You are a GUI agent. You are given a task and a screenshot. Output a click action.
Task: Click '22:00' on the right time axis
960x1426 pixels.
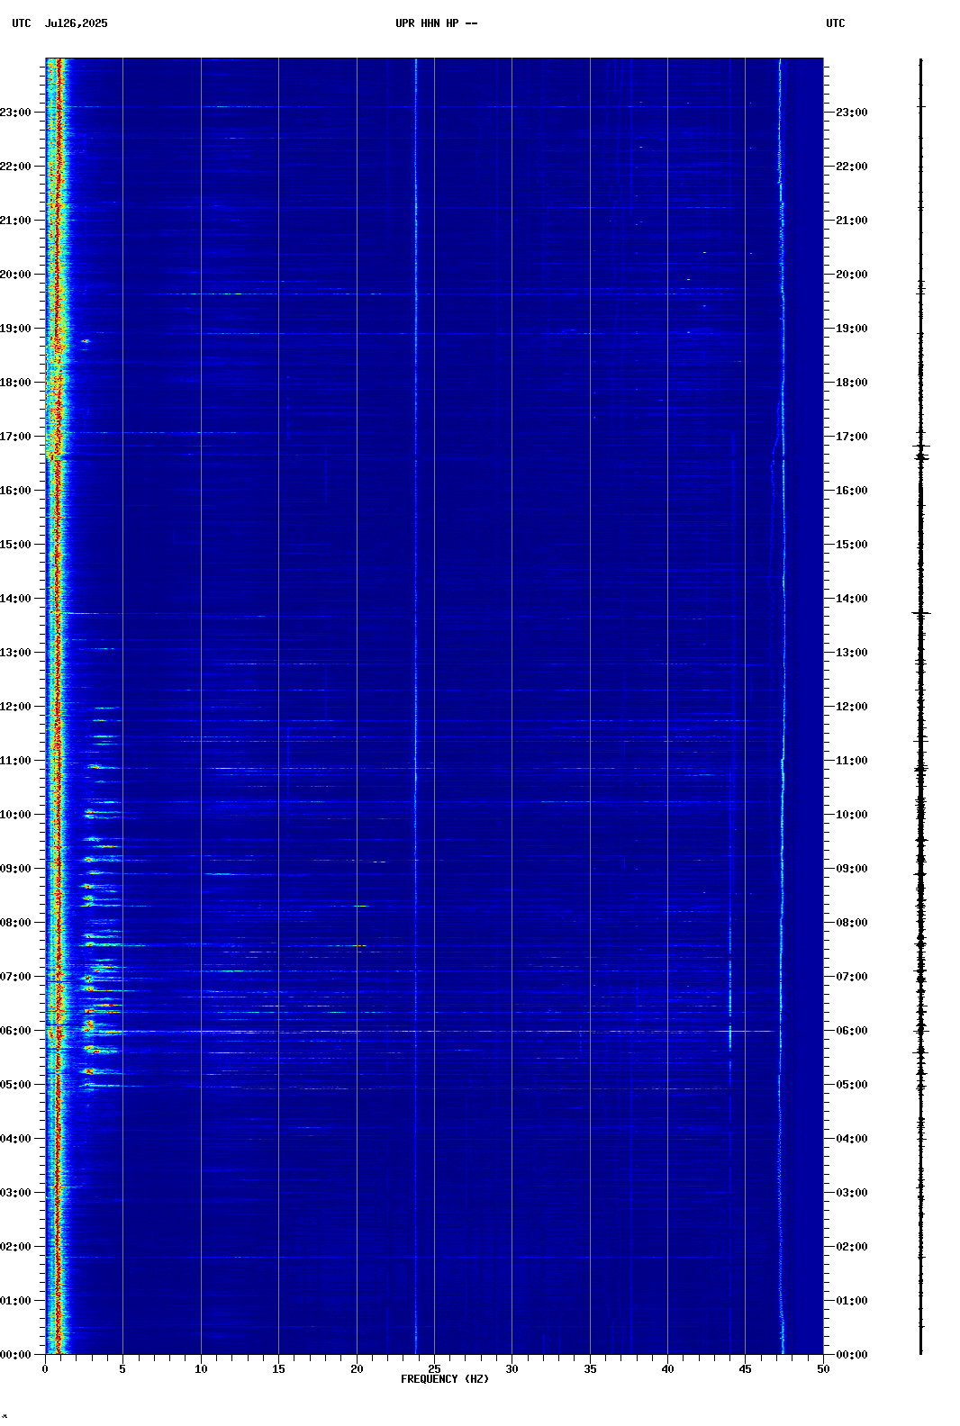pyautogui.click(x=852, y=167)
